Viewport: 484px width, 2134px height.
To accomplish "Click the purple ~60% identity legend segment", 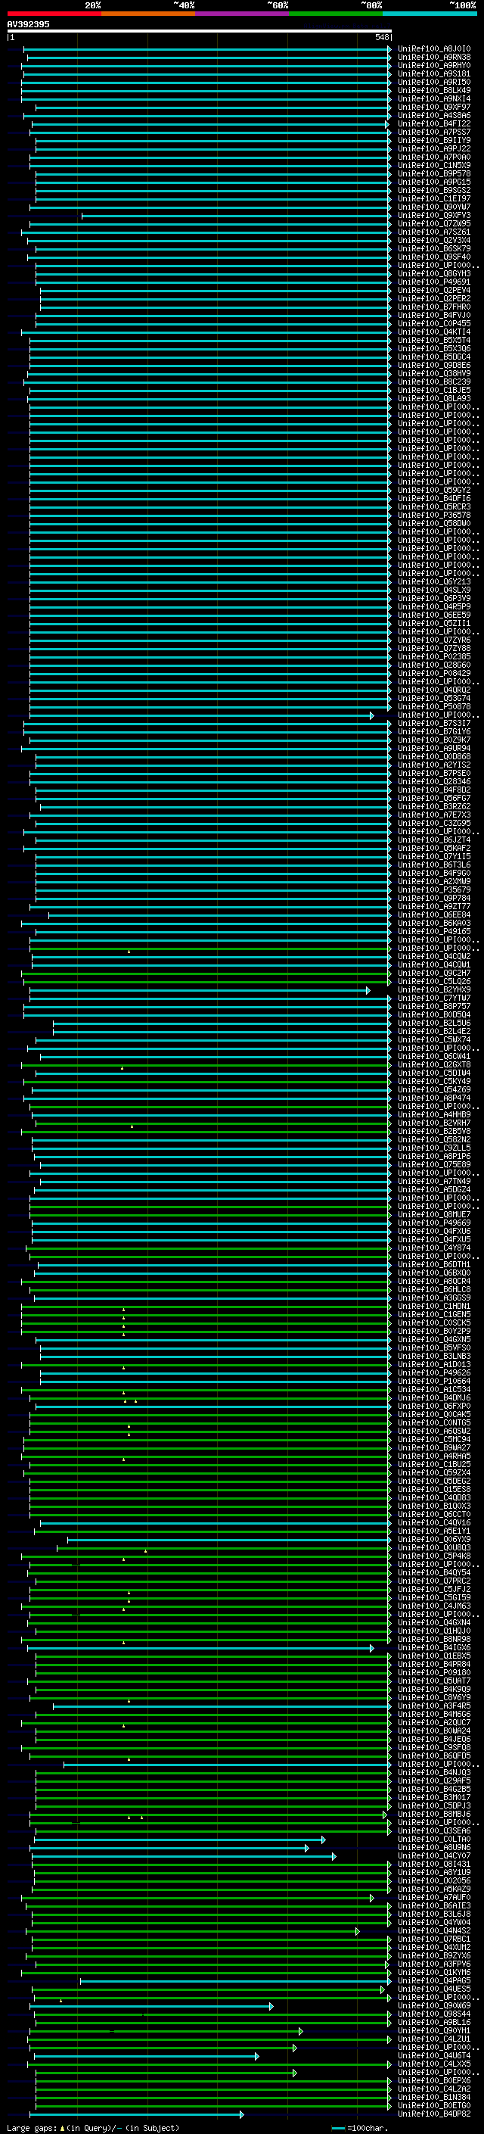I will coord(241,14).
